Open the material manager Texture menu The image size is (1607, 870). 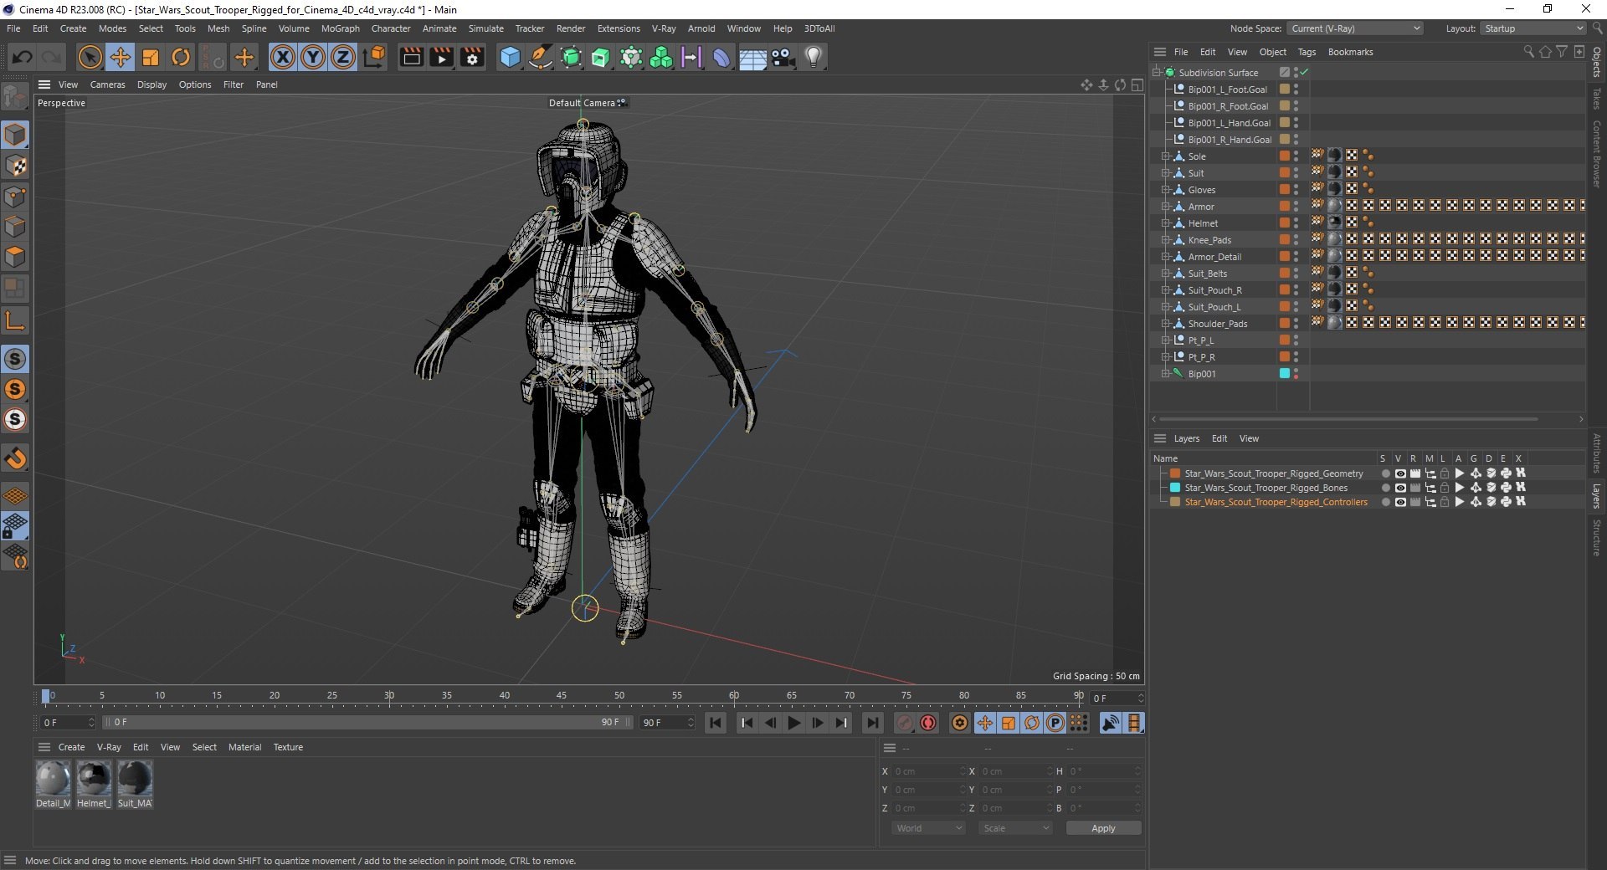(288, 747)
